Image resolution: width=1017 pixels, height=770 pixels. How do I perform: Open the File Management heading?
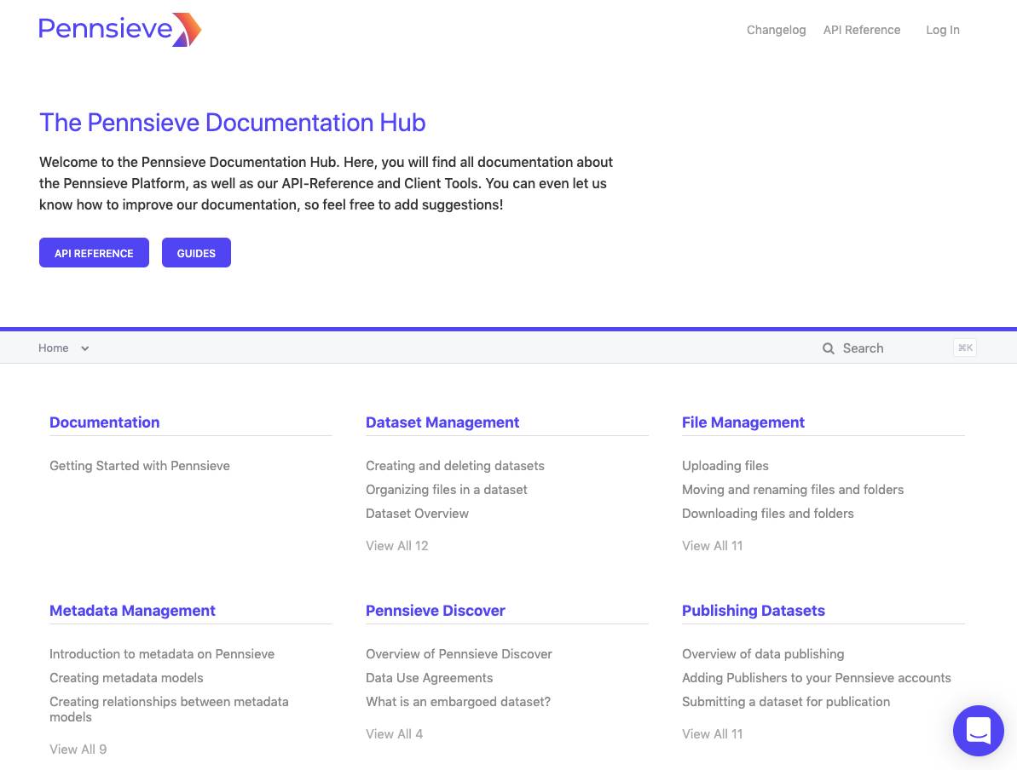[743, 422]
